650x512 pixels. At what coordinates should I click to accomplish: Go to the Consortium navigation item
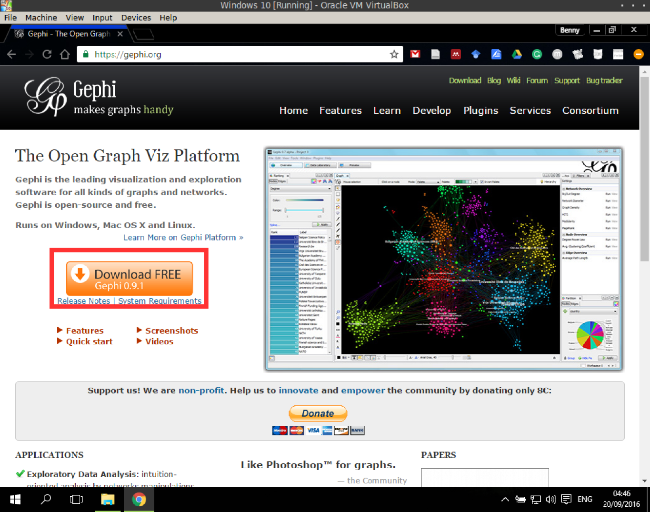590,110
